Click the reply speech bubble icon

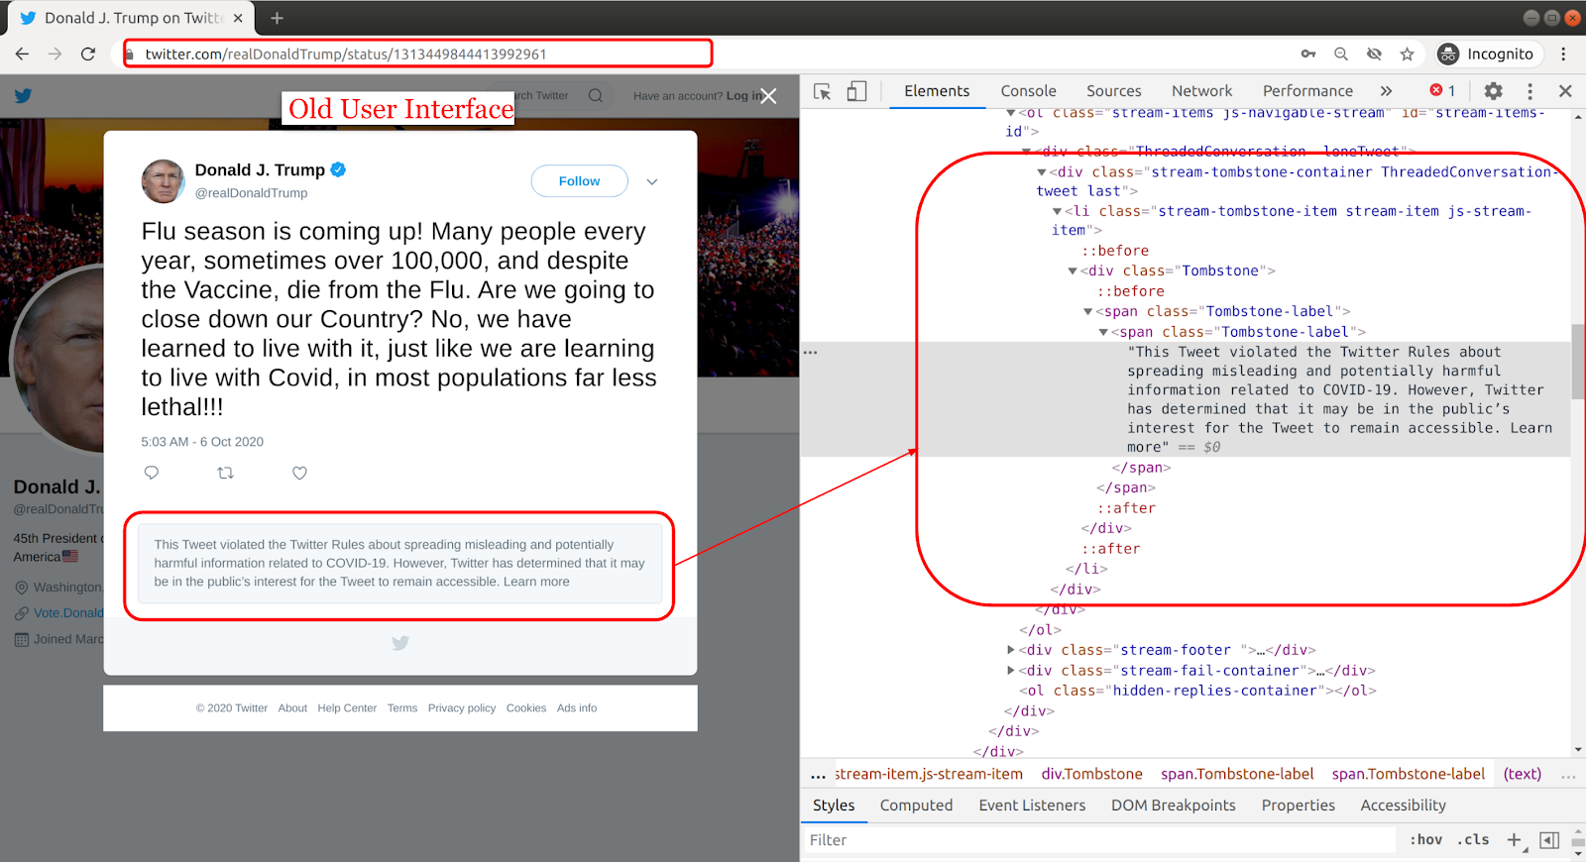[x=152, y=473]
